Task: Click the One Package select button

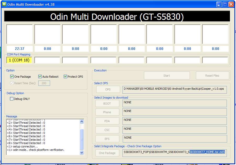Action: (x=107, y=153)
